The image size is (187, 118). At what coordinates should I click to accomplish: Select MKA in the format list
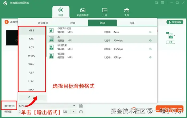[x=31, y=89]
